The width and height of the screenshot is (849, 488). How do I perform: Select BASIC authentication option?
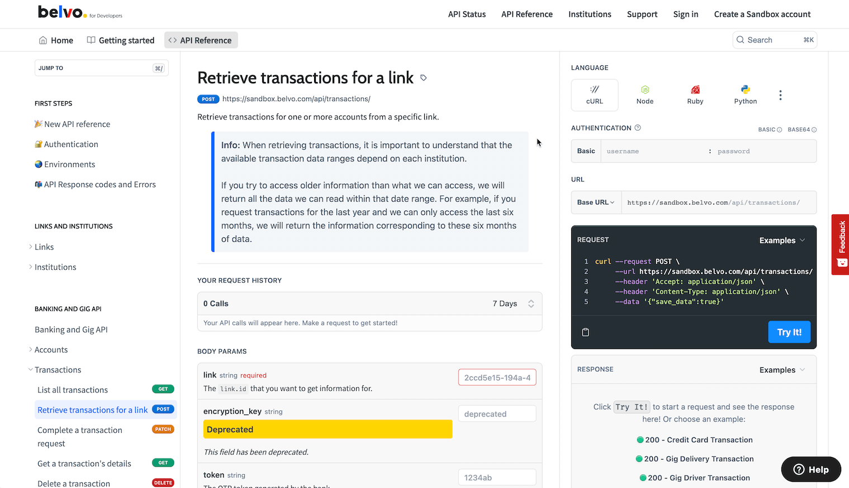(770, 130)
